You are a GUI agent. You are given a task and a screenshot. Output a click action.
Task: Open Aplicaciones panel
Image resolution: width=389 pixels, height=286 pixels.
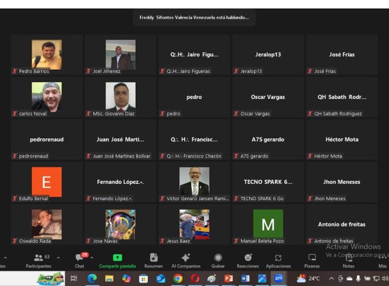point(278,261)
